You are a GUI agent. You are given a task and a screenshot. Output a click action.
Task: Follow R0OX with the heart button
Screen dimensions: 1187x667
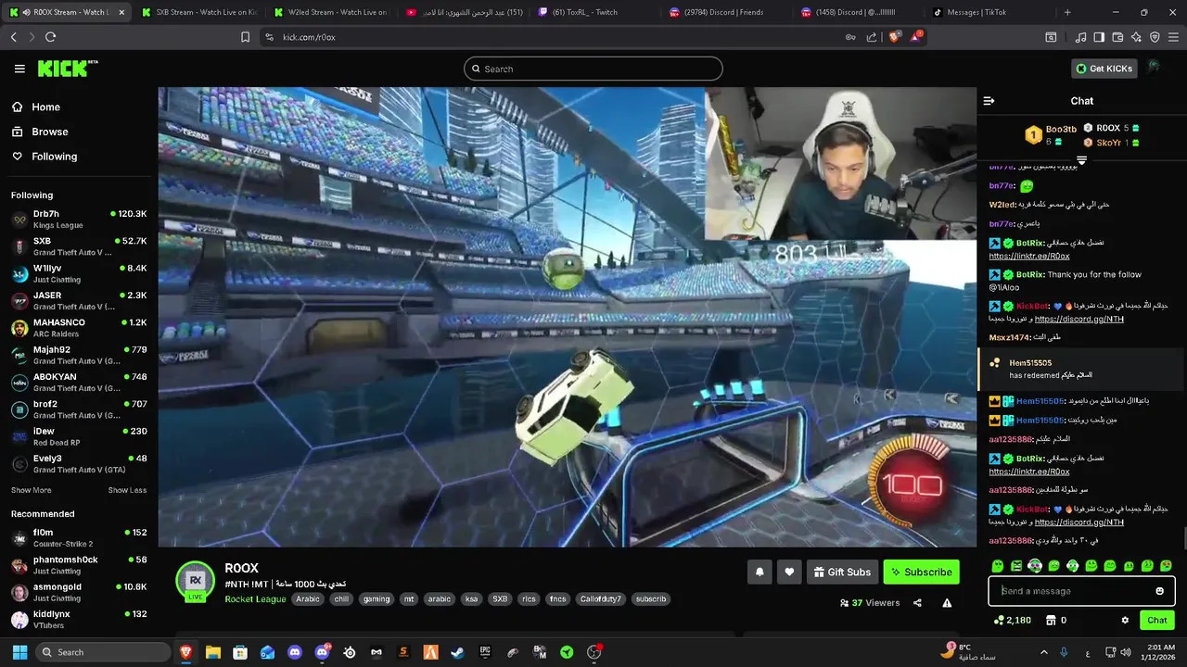[789, 573]
